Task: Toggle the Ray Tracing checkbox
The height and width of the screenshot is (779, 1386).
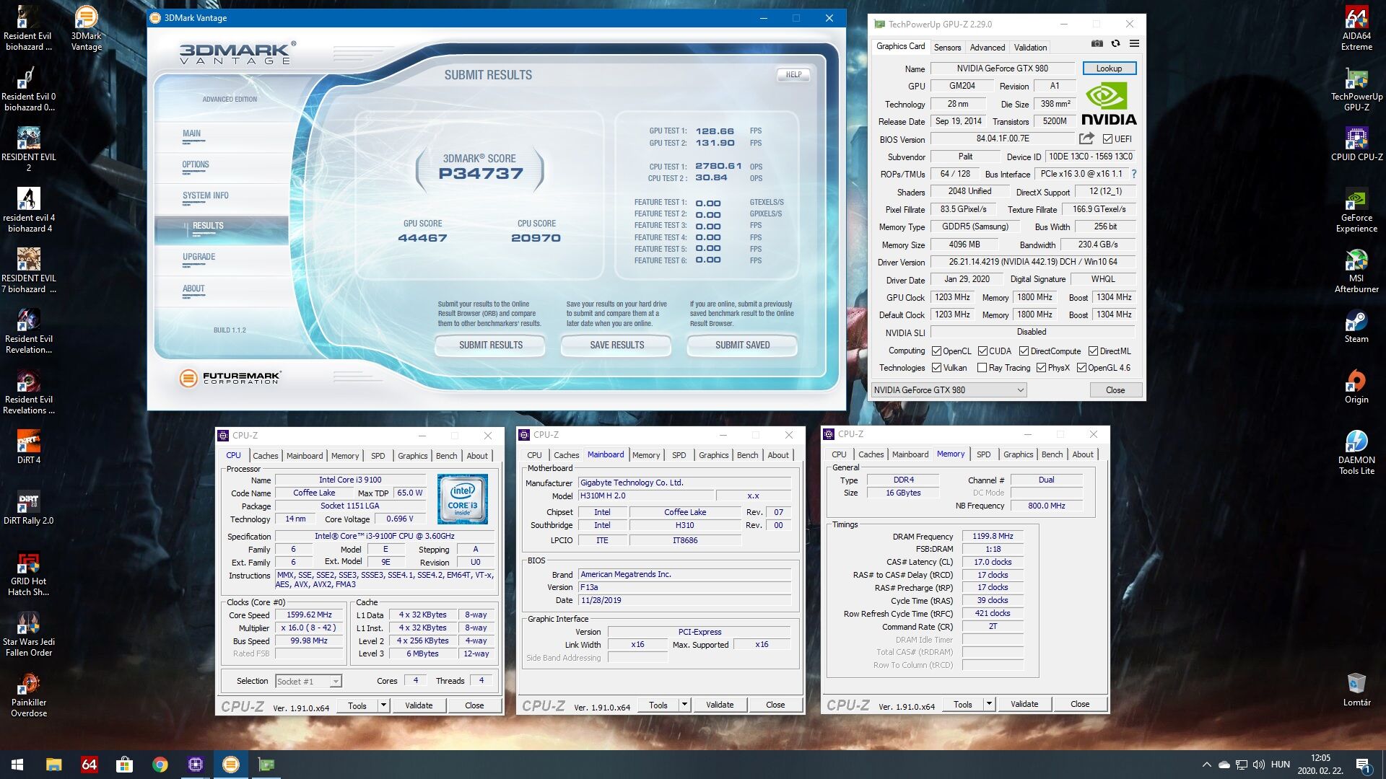Action: 982,368
